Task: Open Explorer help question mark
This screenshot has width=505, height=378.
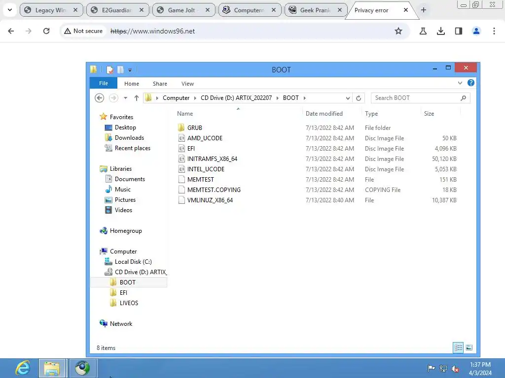Action: click(x=471, y=83)
